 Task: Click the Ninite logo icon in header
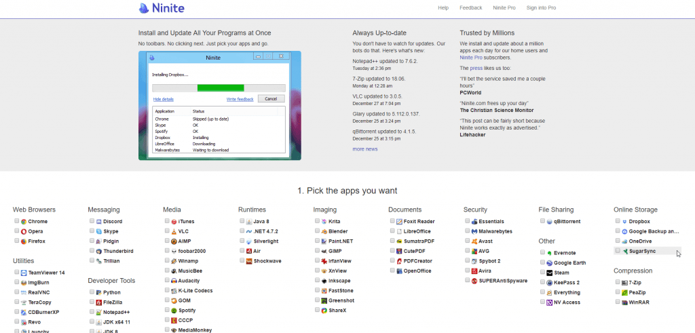point(144,8)
